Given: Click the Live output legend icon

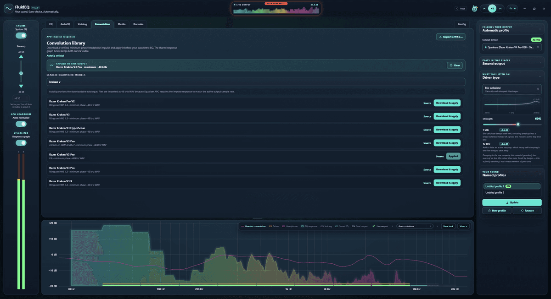Looking at the screenshot, I should 374,226.
